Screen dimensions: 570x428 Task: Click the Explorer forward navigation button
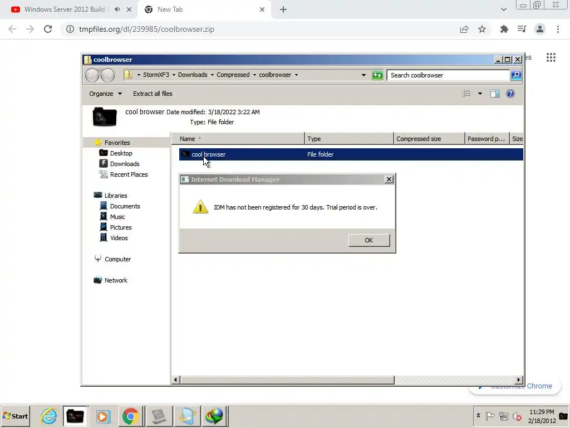click(x=107, y=75)
